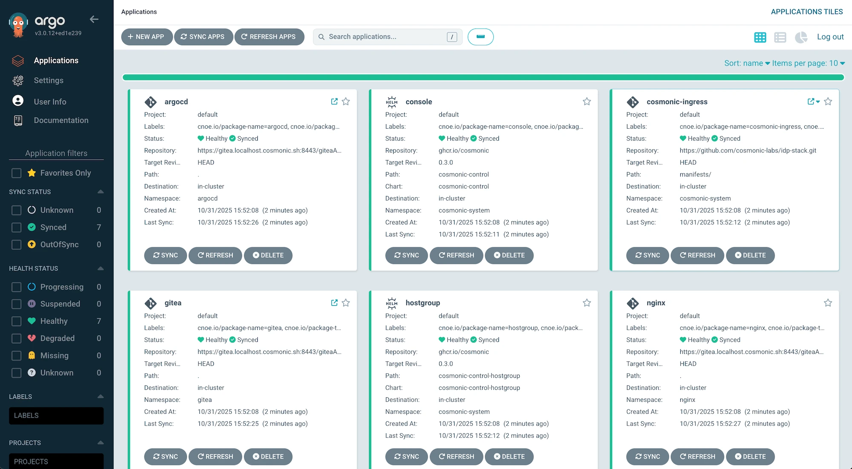Image resolution: width=852 pixels, height=469 pixels.
Task: Click the Applications breadcrumb
Action: [139, 12]
